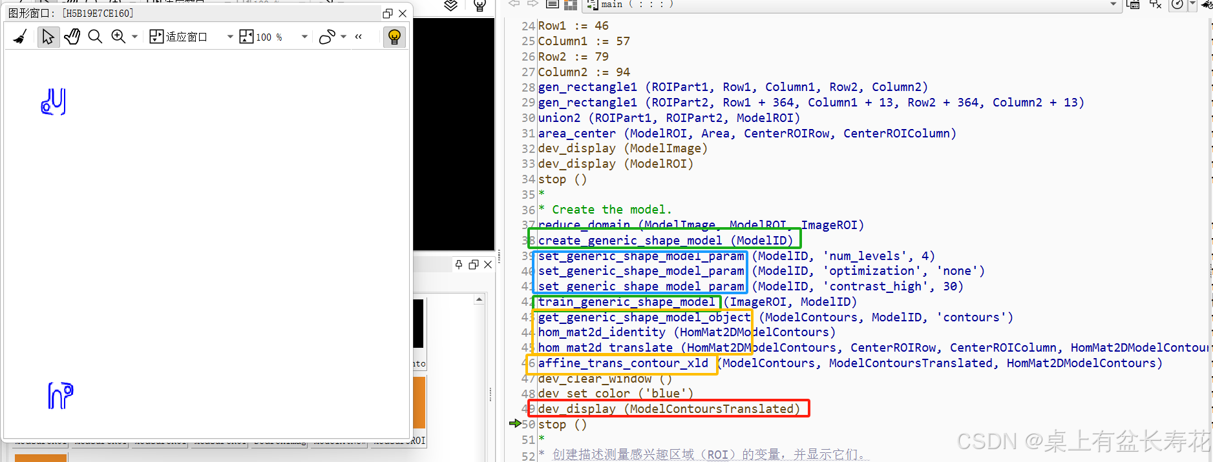
Task: Click the fit window size icon
Action: tap(156, 37)
